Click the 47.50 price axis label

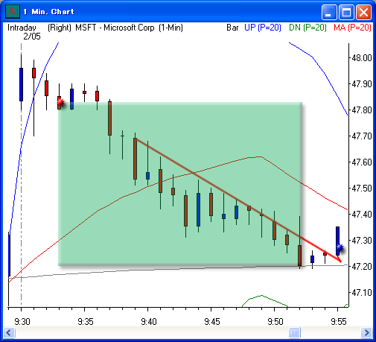(x=362, y=189)
